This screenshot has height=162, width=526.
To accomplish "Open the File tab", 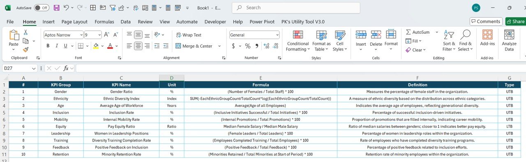I will click(10, 22).
